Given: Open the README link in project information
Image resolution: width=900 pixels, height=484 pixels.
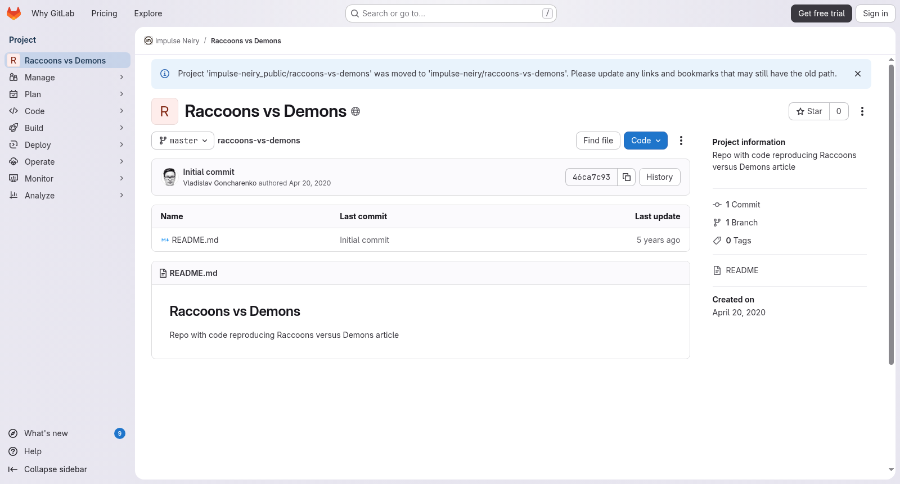Looking at the screenshot, I should click(742, 270).
